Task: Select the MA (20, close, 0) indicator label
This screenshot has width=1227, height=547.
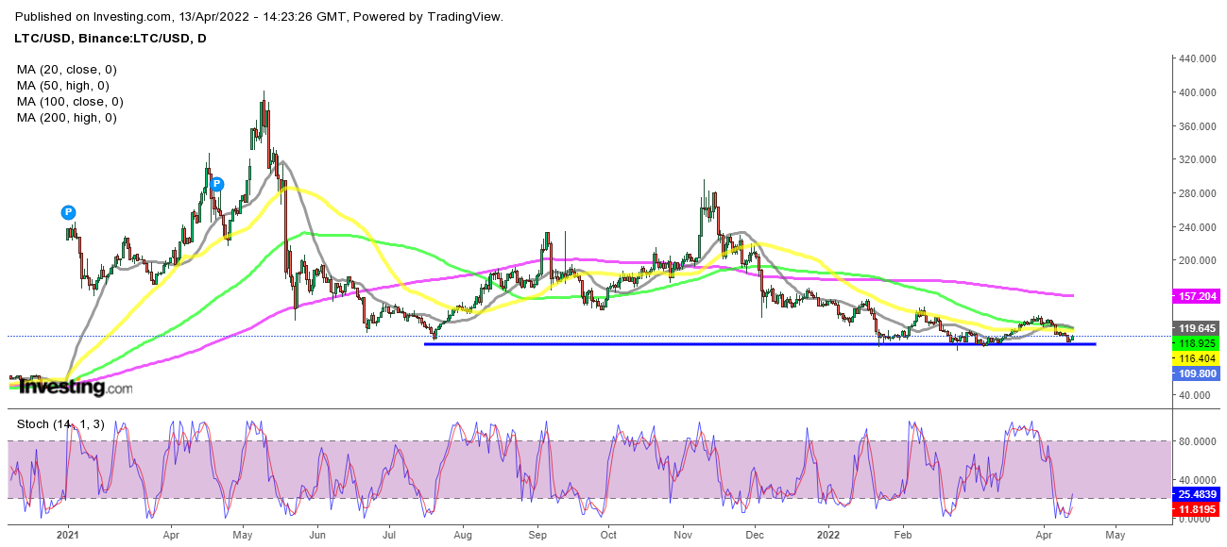Action: [x=66, y=70]
